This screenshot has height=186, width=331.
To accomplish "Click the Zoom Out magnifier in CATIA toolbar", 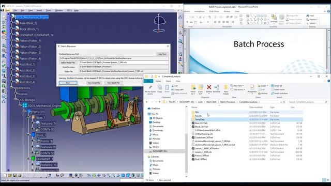I will click(x=113, y=175).
